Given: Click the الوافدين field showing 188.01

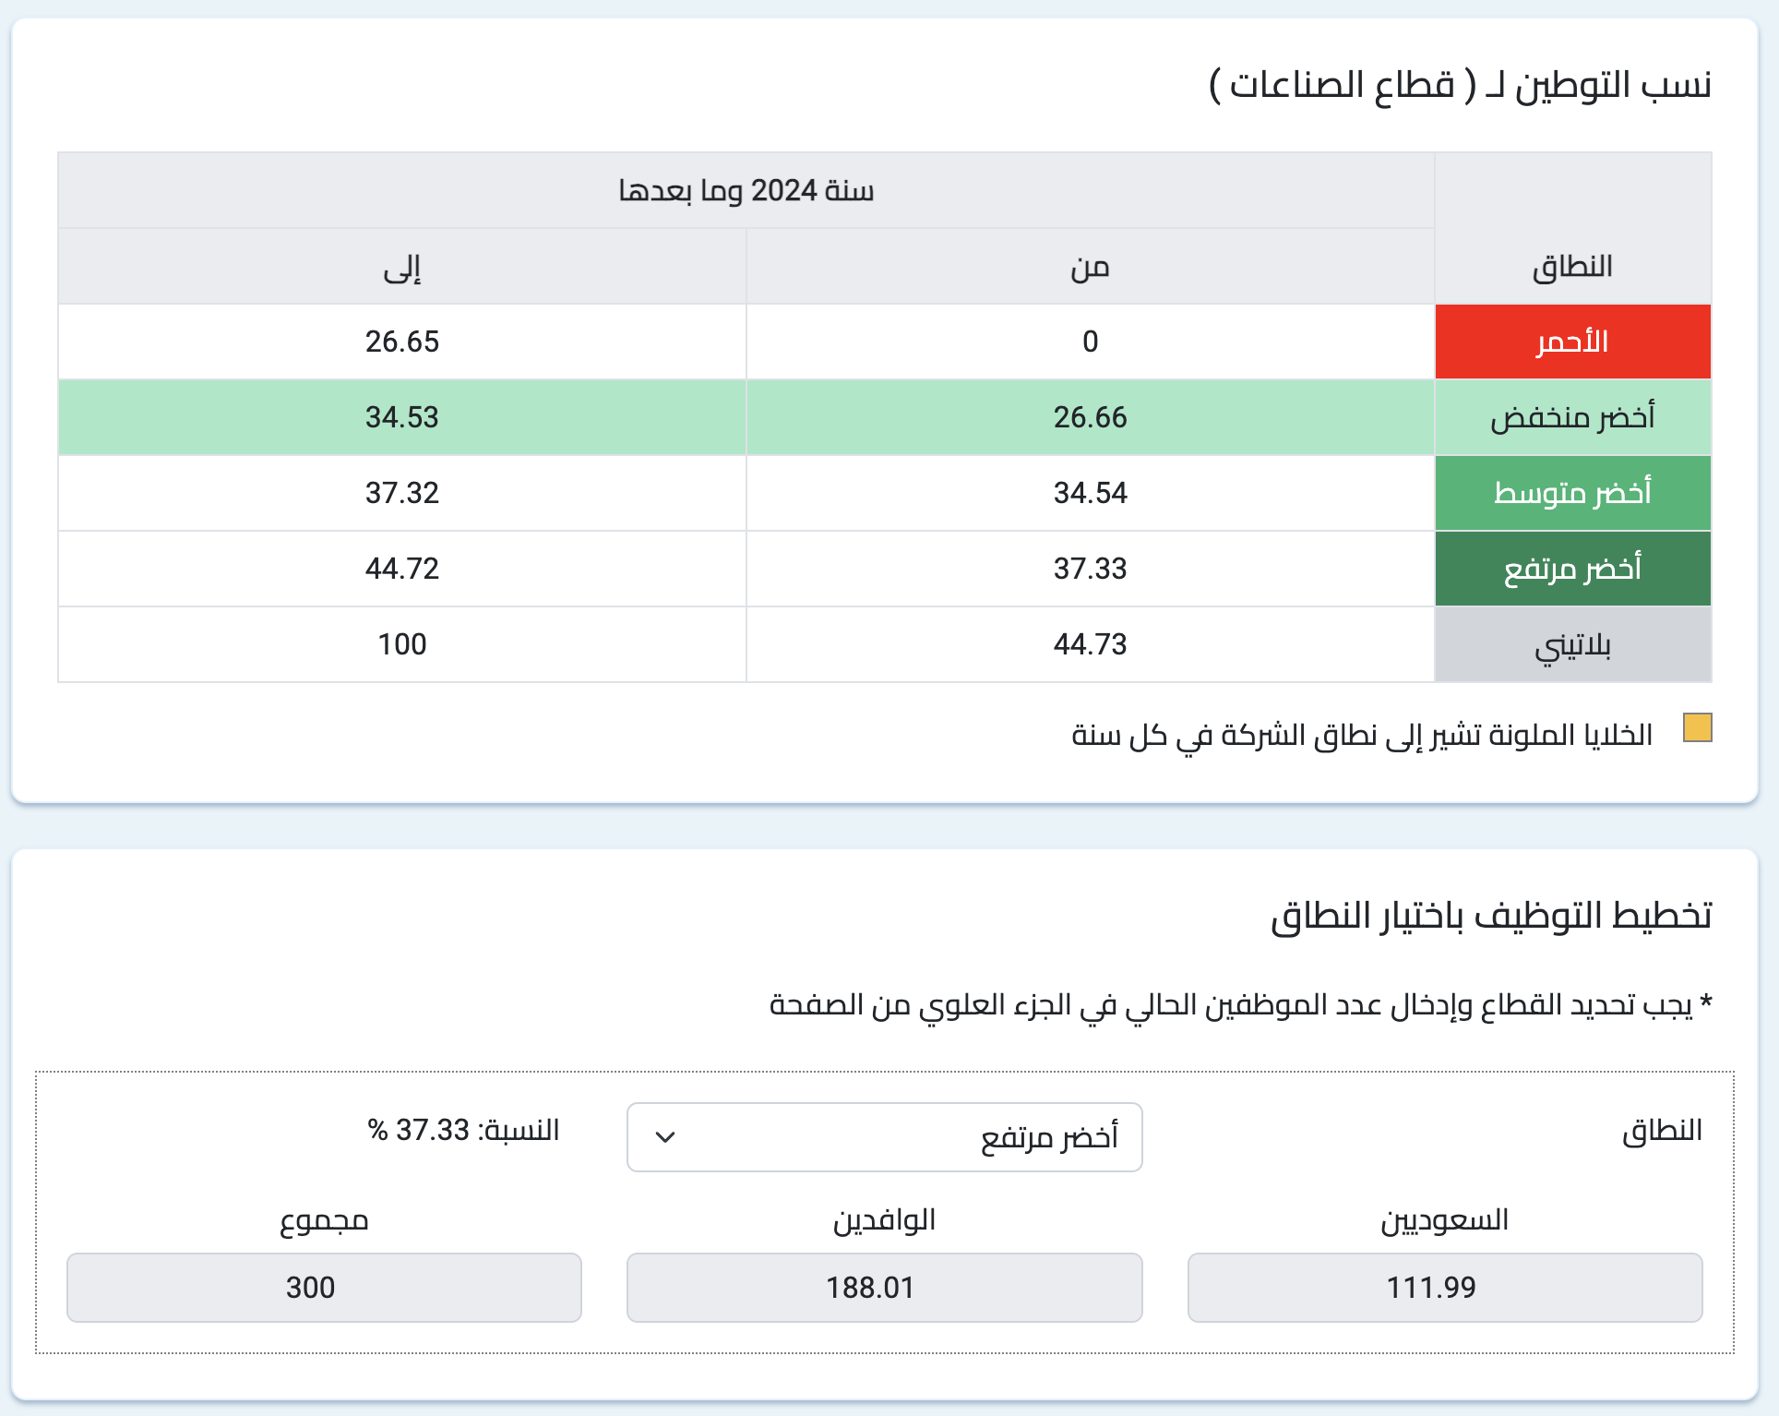Looking at the screenshot, I should [884, 1287].
